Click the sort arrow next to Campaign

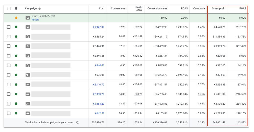pos(40,8)
